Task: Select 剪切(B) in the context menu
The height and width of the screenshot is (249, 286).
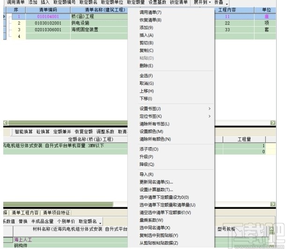Action: tap(147, 43)
